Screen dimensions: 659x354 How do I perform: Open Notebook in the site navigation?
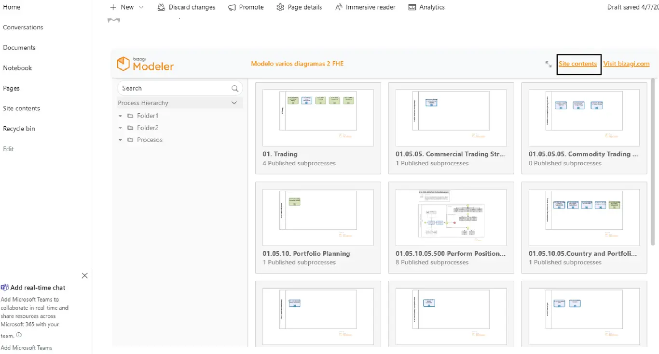coord(17,68)
